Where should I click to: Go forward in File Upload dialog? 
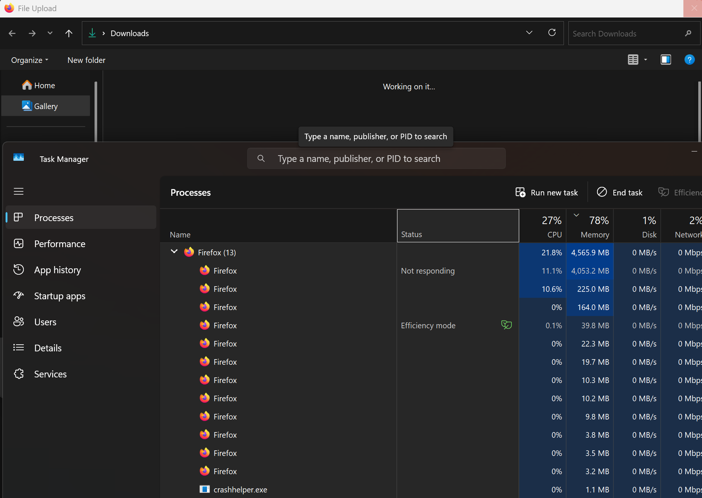click(32, 33)
